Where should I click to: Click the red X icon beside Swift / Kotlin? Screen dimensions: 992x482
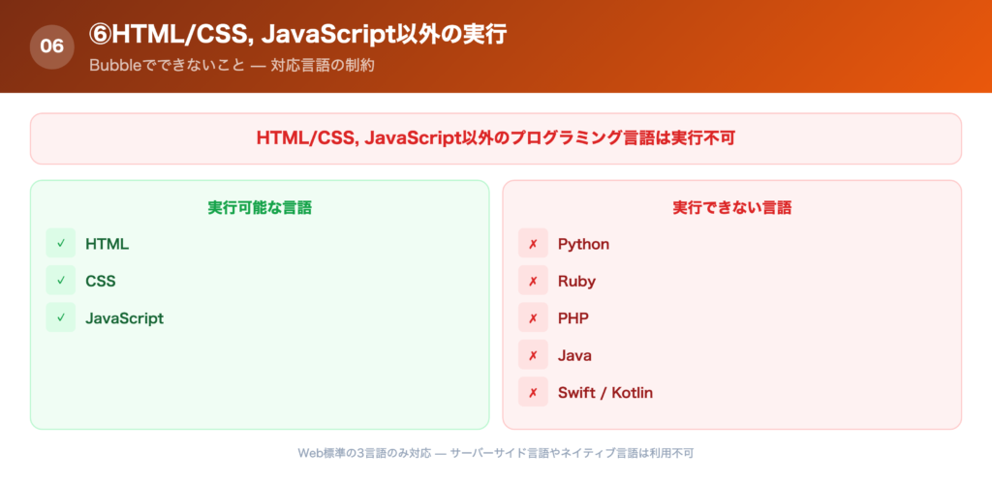coord(533,392)
